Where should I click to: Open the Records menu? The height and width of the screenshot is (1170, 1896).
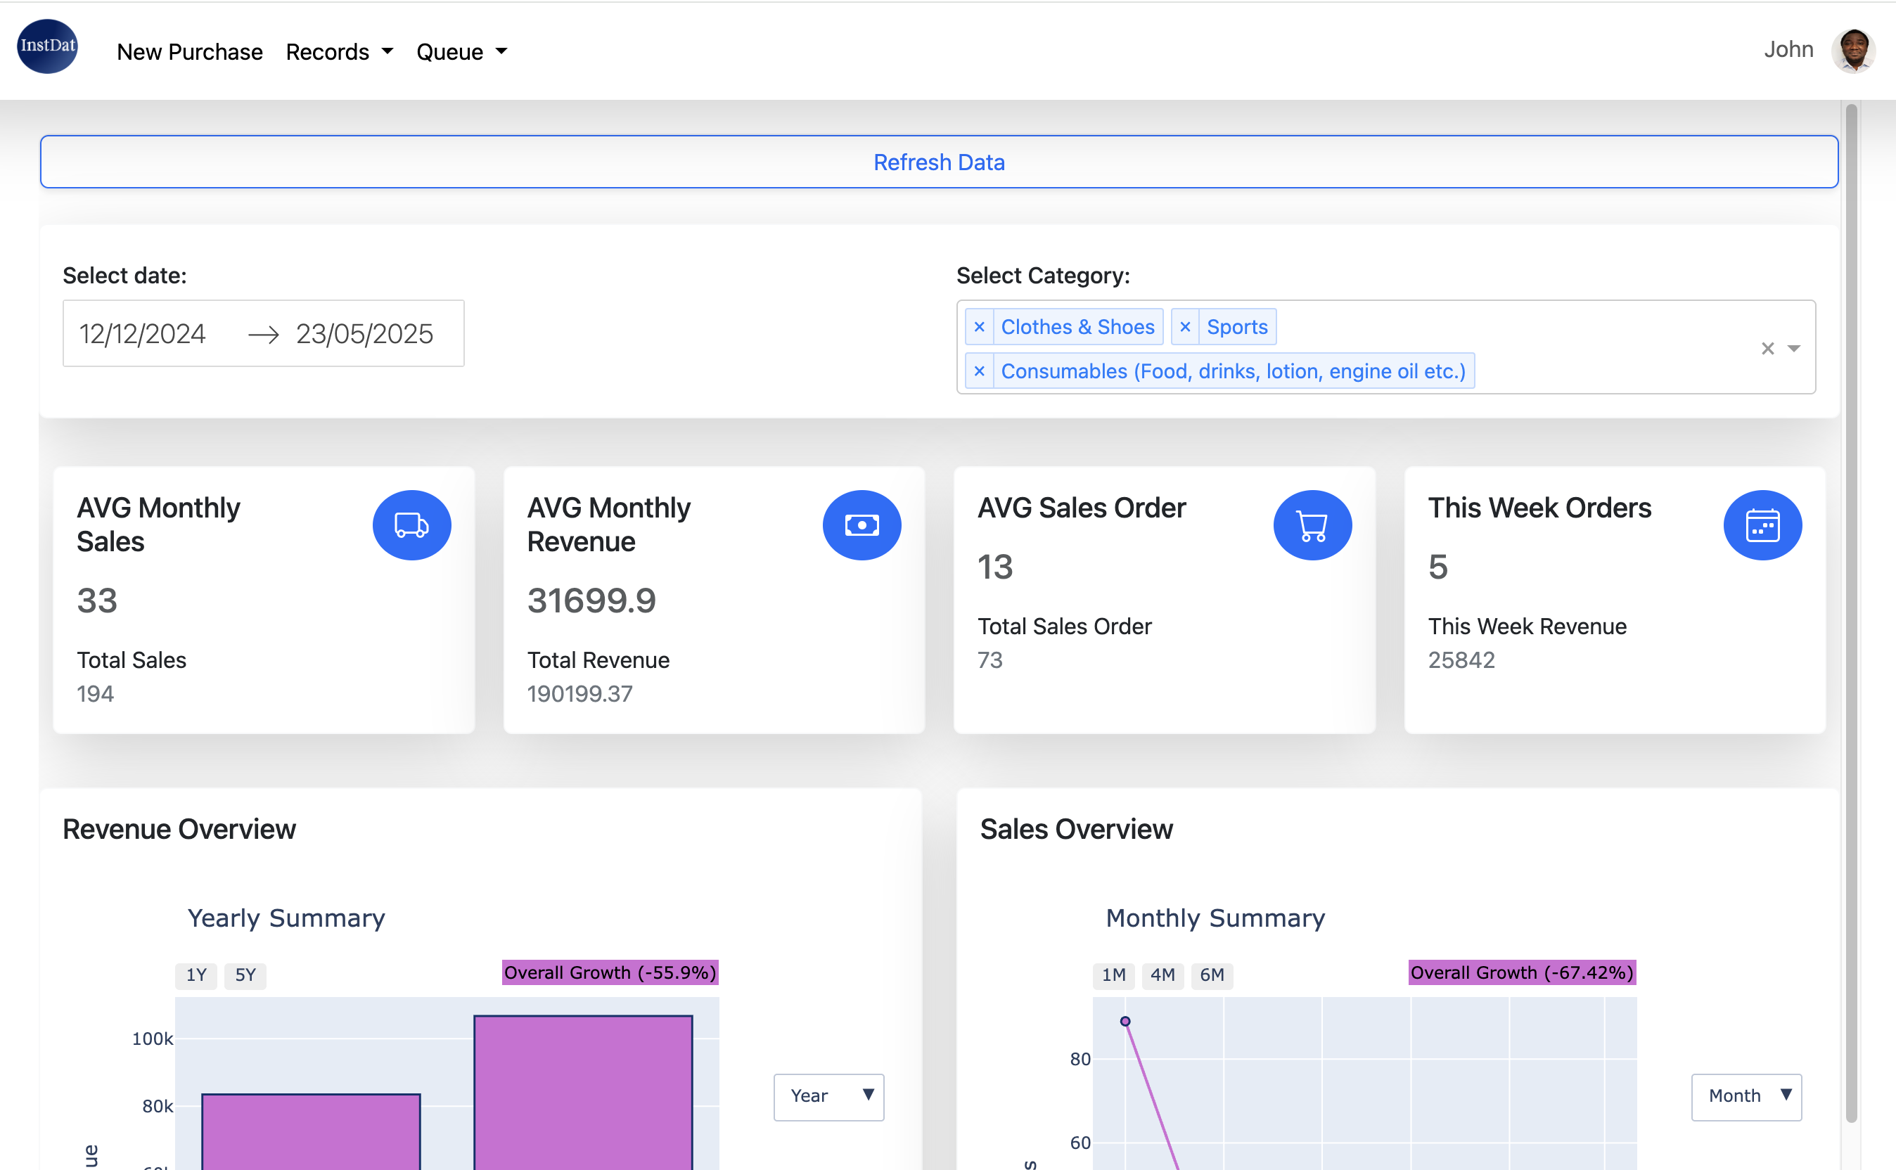tap(339, 52)
